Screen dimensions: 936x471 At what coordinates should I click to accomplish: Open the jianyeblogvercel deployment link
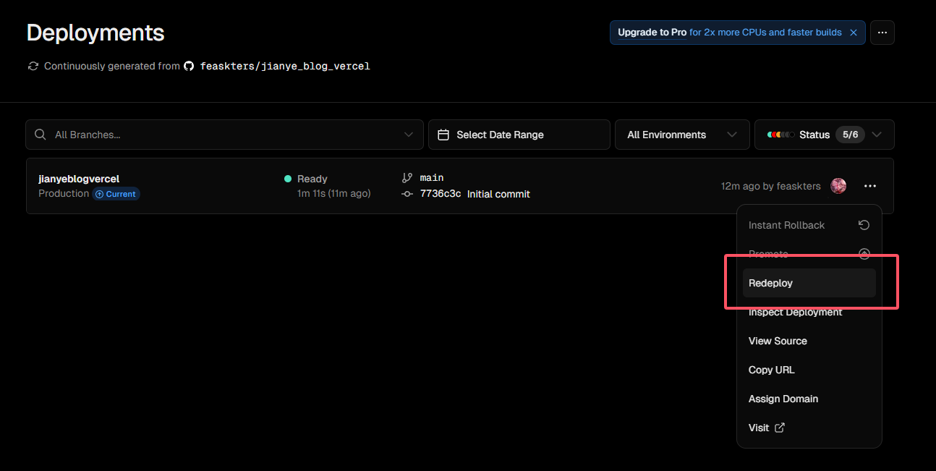click(x=79, y=179)
